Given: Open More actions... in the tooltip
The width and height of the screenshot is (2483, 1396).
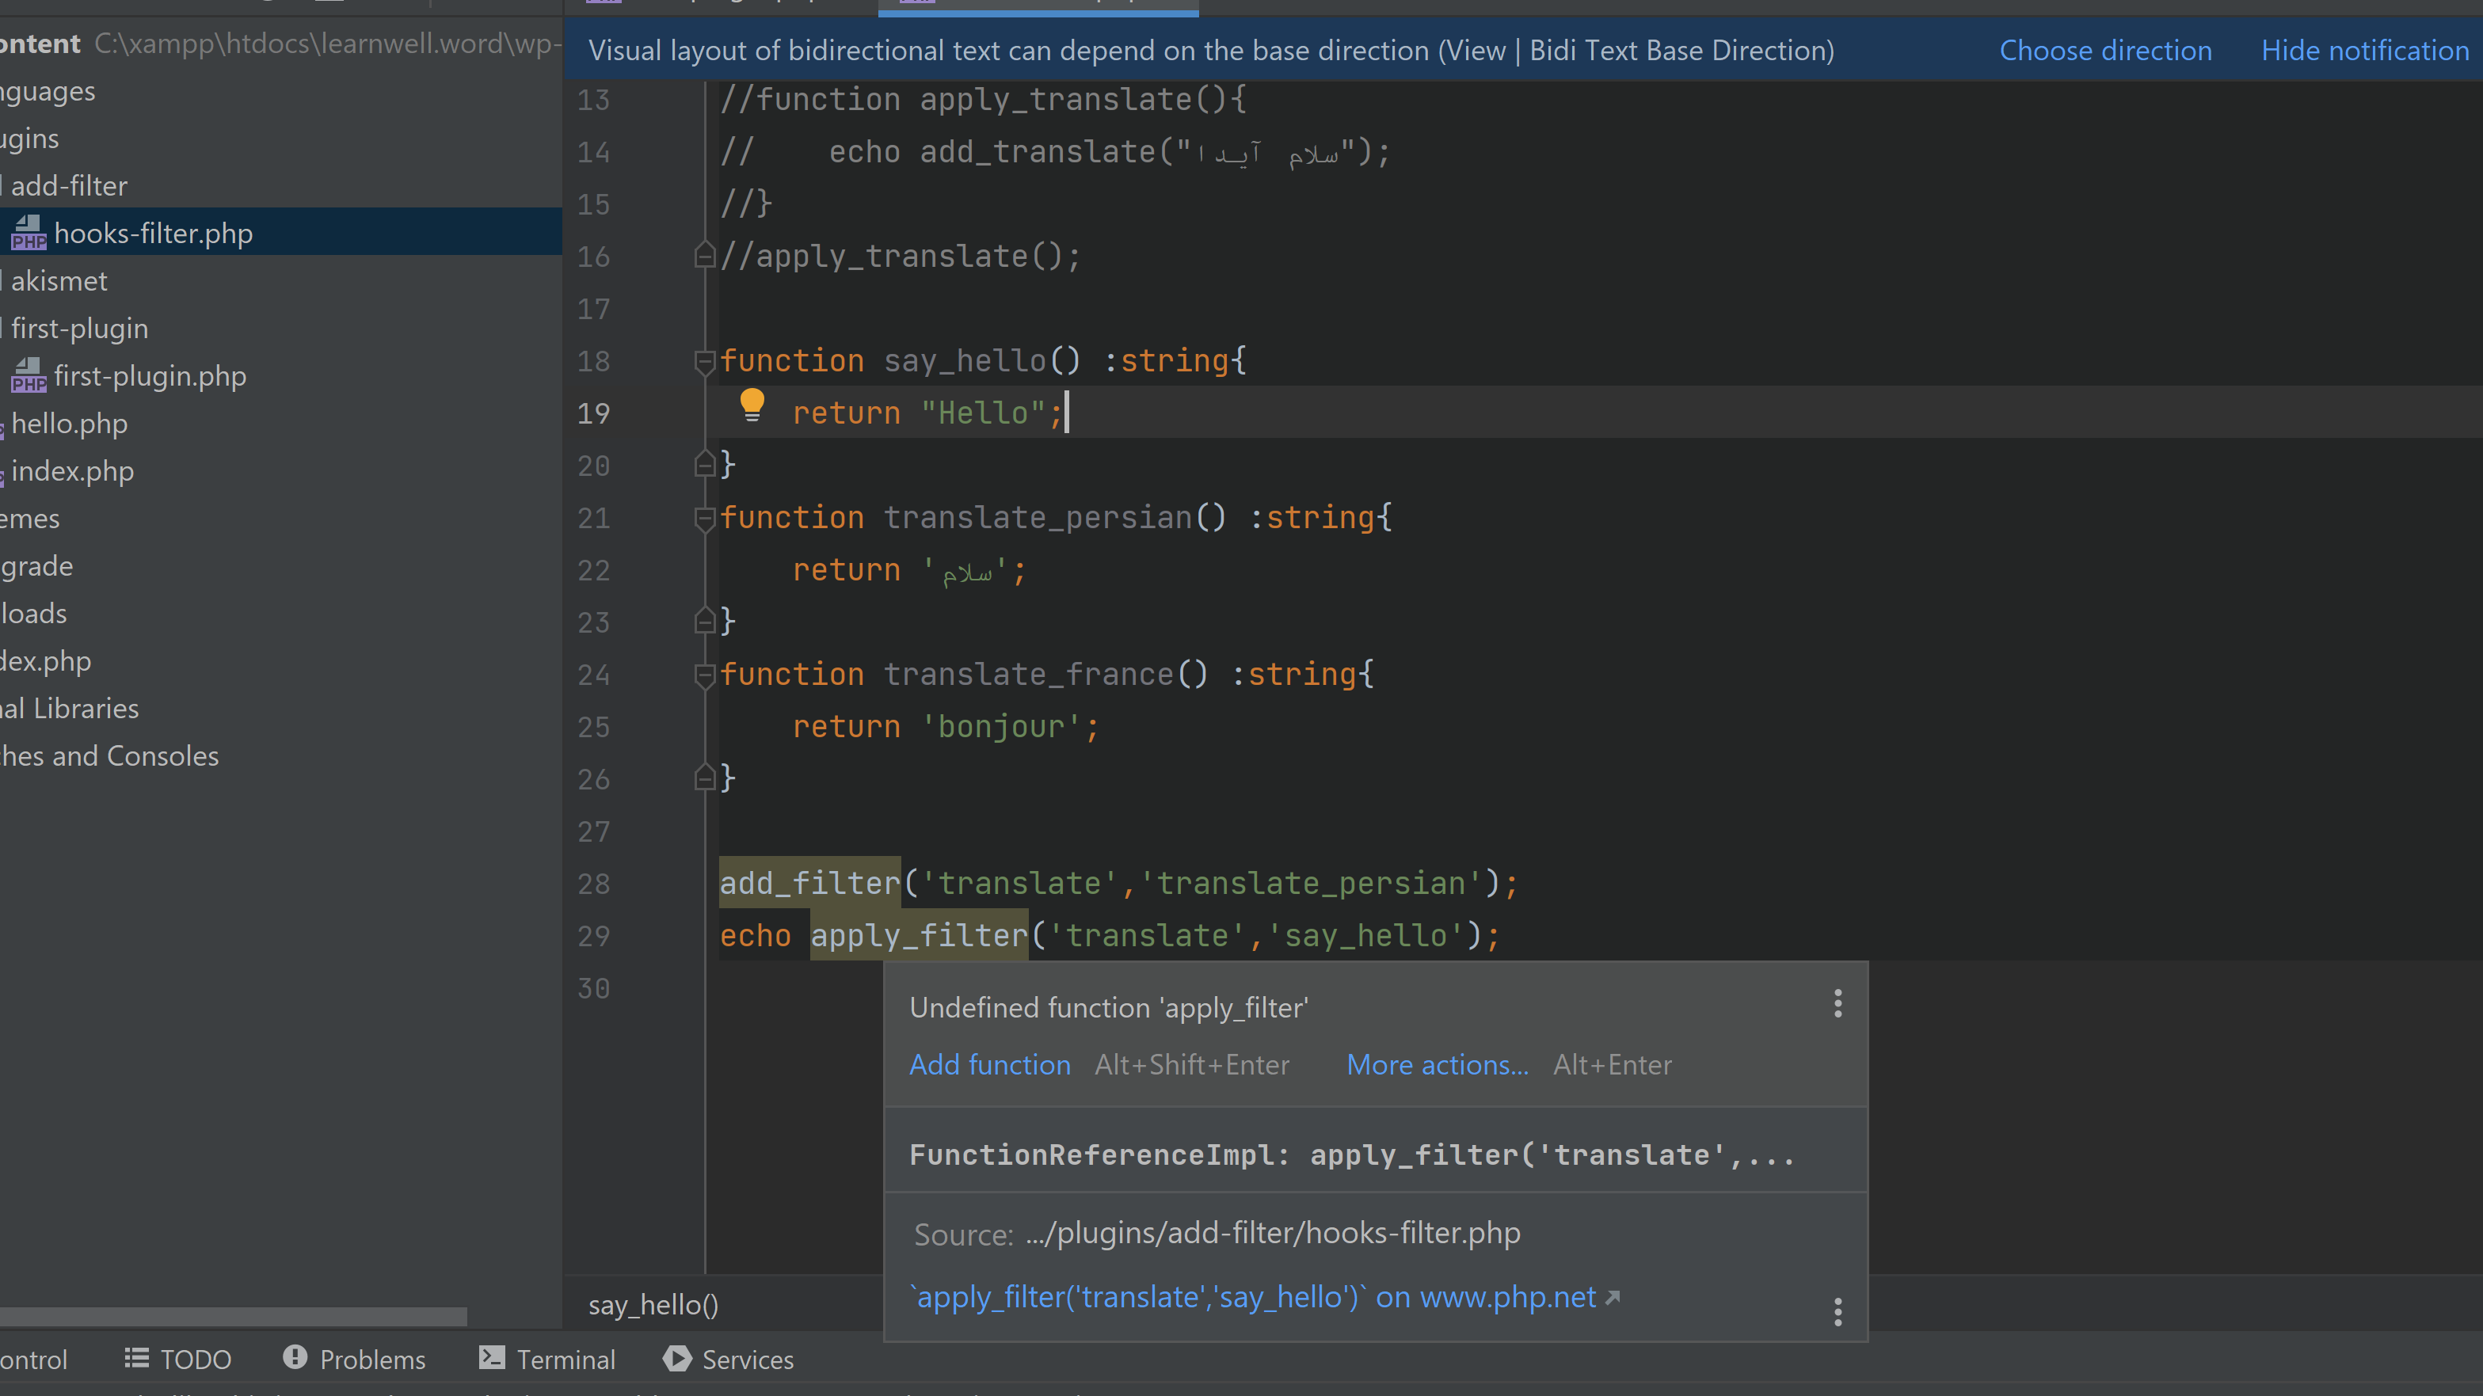Looking at the screenshot, I should 1438,1064.
